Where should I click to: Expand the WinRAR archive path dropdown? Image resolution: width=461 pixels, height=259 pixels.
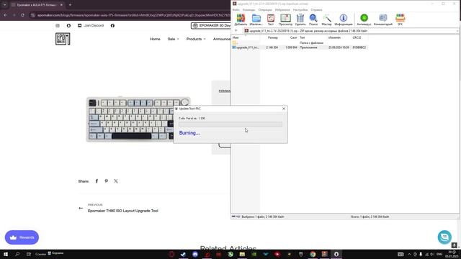[457, 31]
